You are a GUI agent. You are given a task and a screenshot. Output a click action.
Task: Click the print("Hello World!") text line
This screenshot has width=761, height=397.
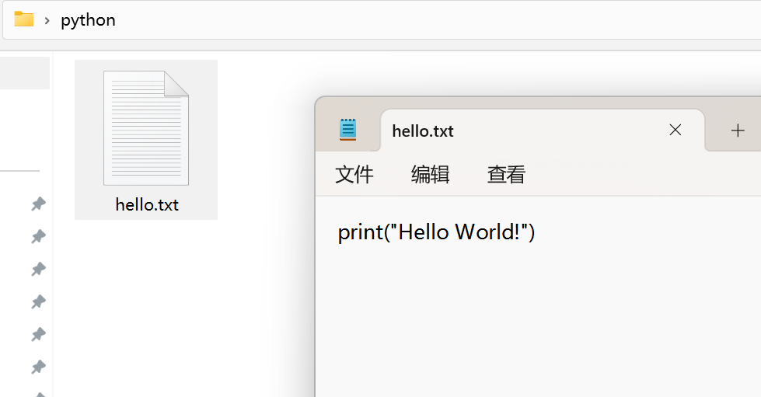[x=436, y=232]
